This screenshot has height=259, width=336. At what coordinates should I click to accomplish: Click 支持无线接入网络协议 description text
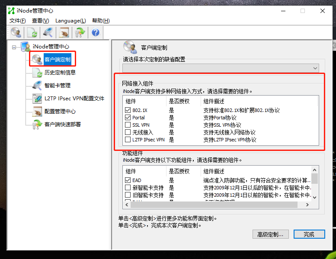point(229,132)
